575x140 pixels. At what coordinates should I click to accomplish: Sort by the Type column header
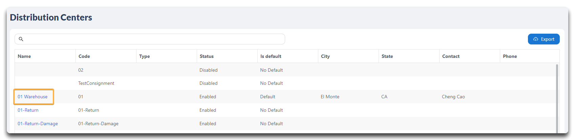[145, 56]
